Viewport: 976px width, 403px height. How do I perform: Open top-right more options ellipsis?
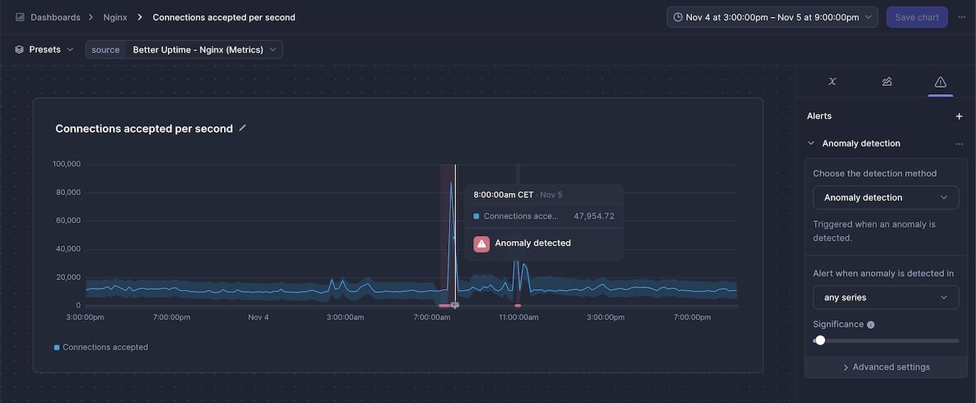tap(961, 17)
